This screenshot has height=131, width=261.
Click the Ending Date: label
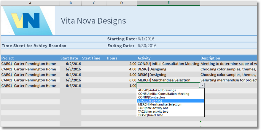(121, 46)
